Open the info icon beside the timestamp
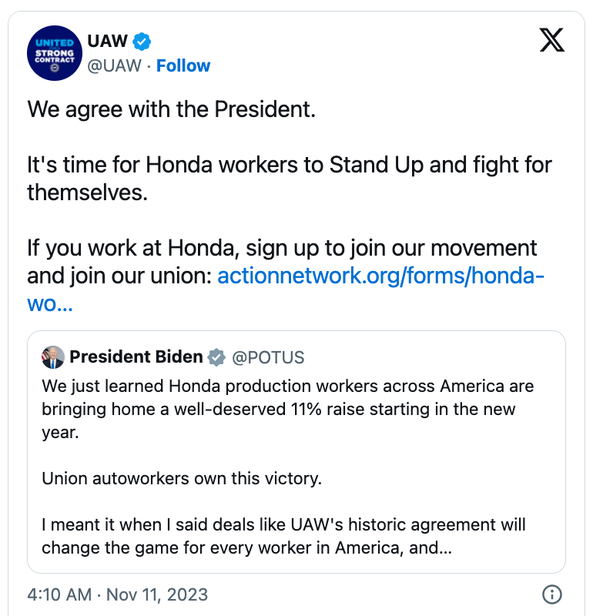The height and width of the screenshot is (616, 593). [x=551, y=594]
